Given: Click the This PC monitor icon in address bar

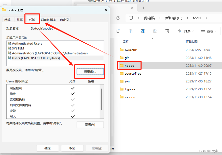Looking at the screenshot, I should coord(131,18).
